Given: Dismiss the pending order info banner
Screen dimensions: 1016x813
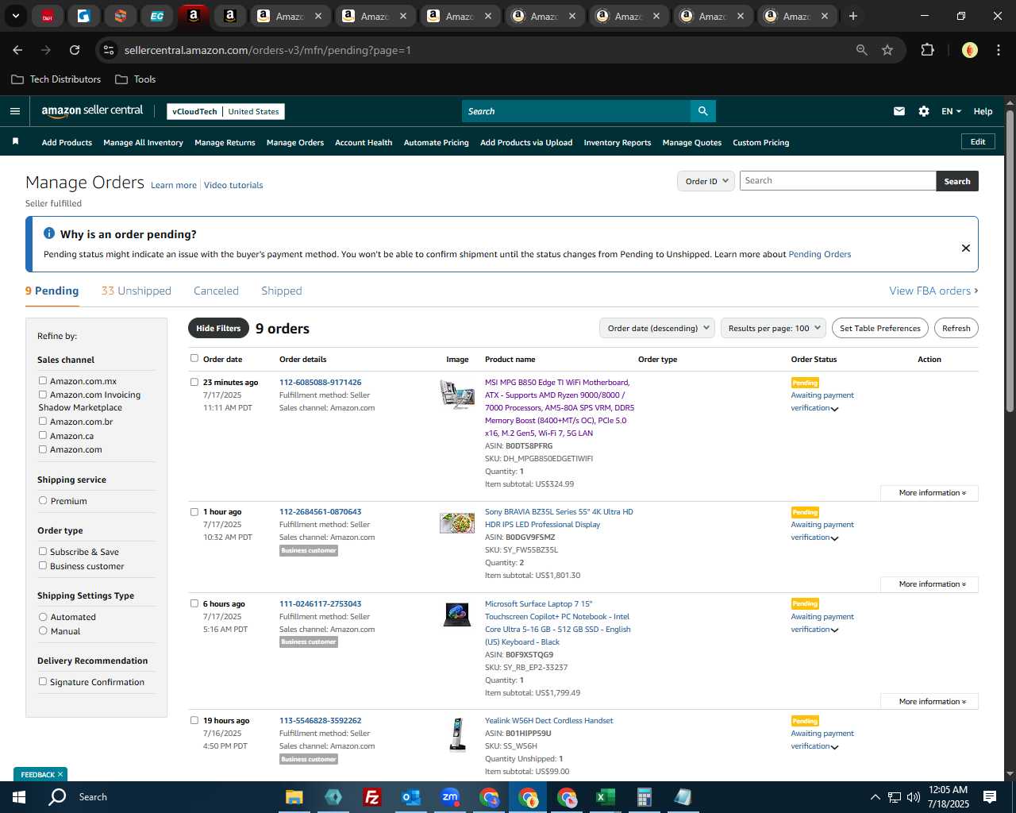Looking at the screenshot, I should tap(966, 248).
